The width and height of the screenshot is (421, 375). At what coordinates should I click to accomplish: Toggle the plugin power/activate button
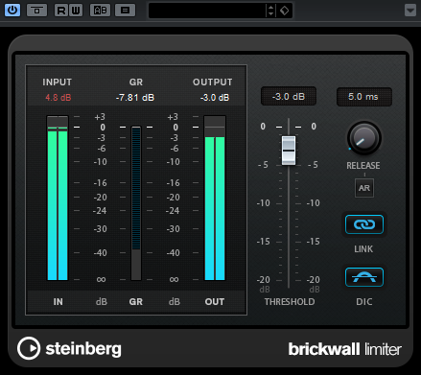tap(12, 11)
